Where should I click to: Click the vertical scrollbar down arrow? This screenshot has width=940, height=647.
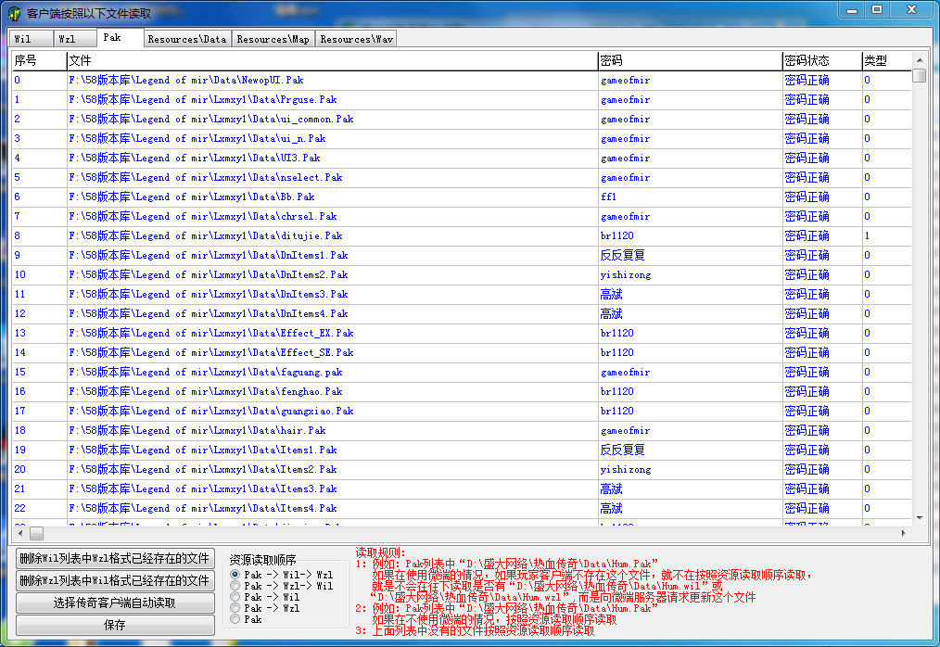click(x=919, y=518)
